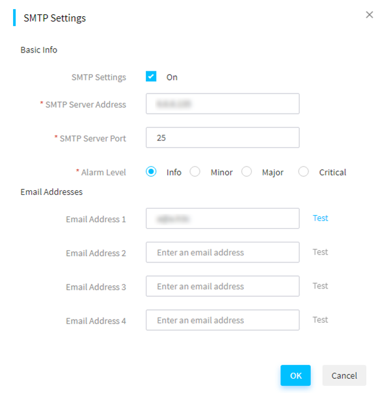The width and height of the screenshot is (382, 393).
Task: Click the Email Address 1 field
Action: tap(223, 218)
